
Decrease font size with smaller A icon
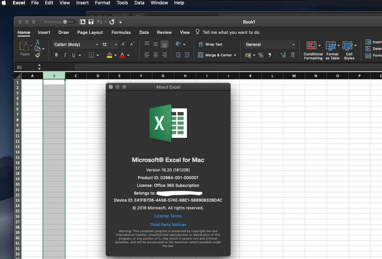(132, 44)
